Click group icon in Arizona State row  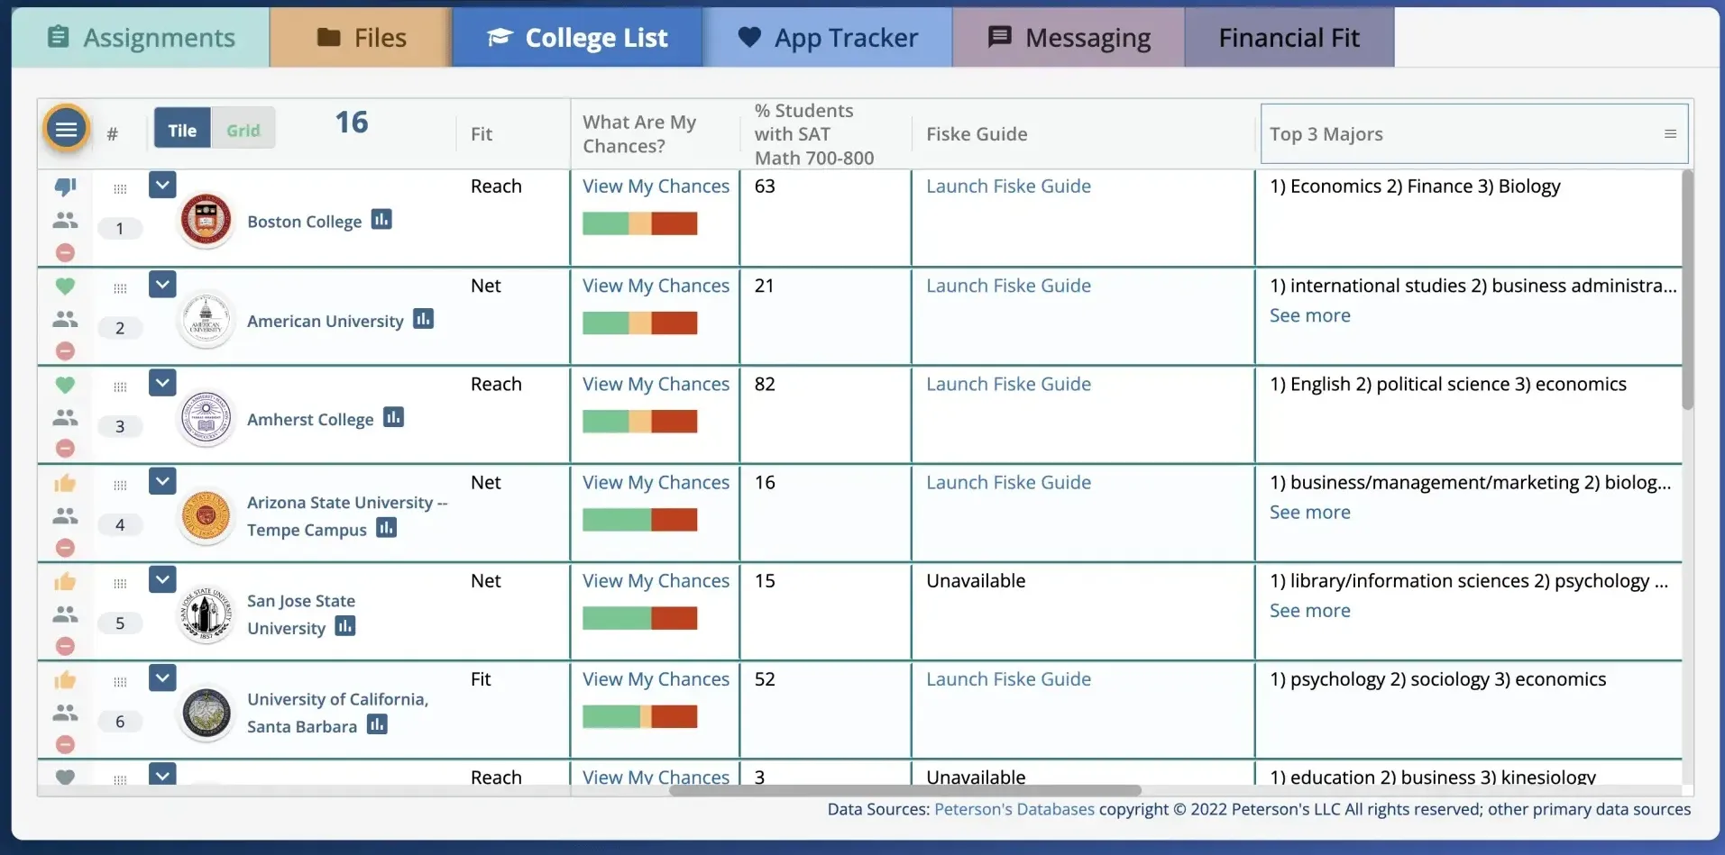(65, 515)
